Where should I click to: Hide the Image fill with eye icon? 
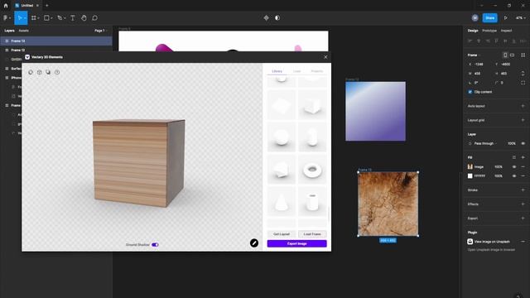[514, 167]
